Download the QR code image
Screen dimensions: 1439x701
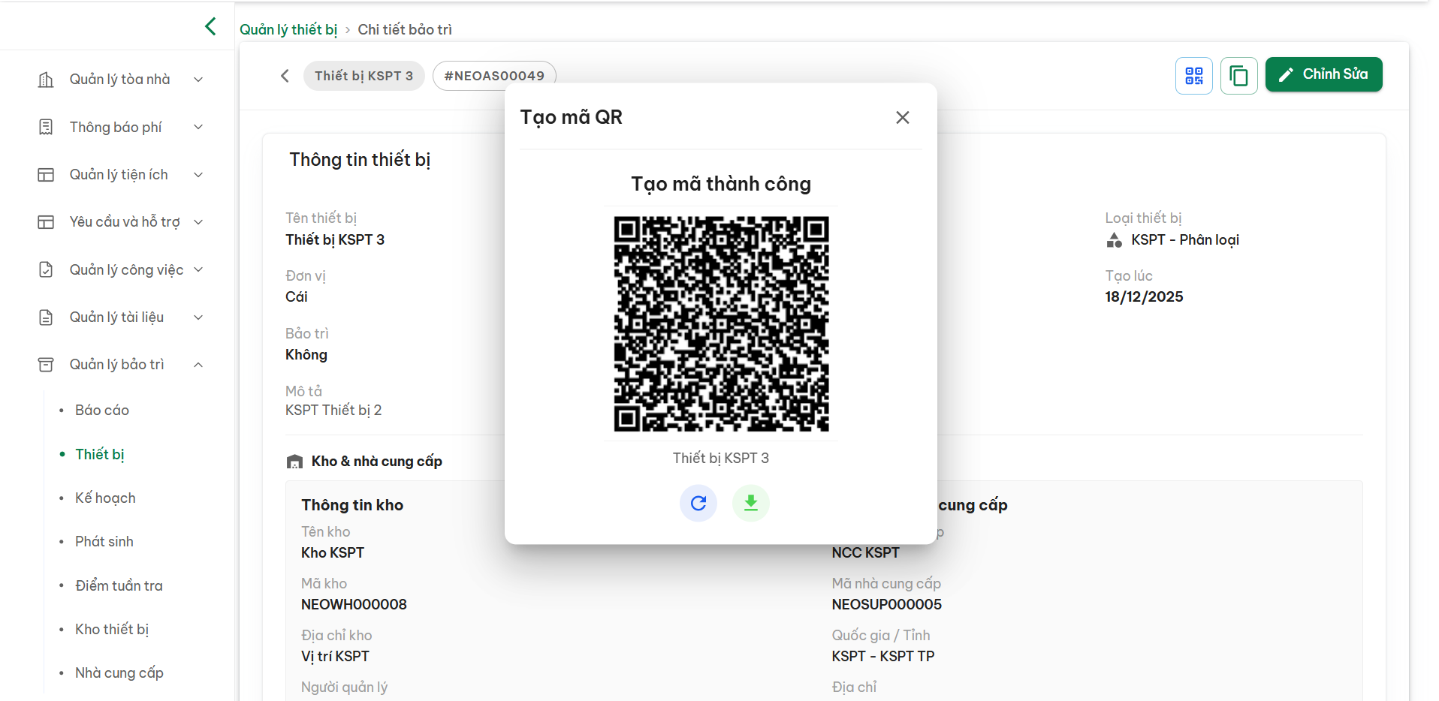click(750, 503)
